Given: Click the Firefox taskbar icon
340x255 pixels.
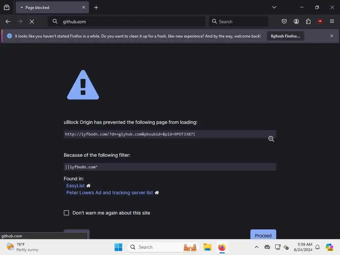Looking at the screenshot, I should (x=222, y=247).
